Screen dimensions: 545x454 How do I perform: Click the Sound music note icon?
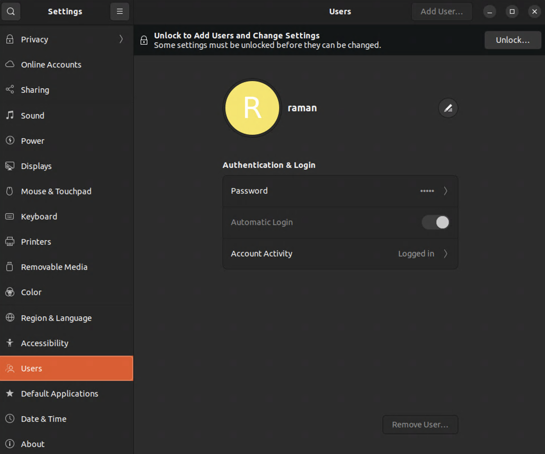click(10, 115)
